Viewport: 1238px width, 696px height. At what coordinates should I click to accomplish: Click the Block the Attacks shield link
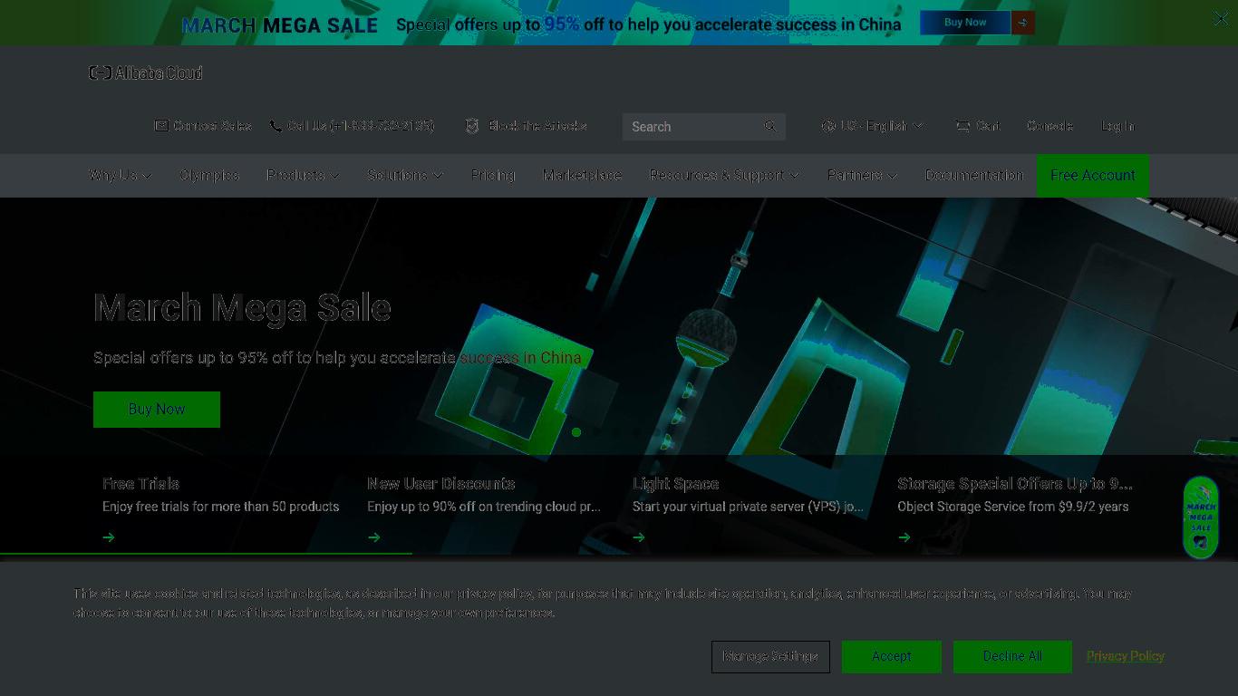click(x=526, y=126)
